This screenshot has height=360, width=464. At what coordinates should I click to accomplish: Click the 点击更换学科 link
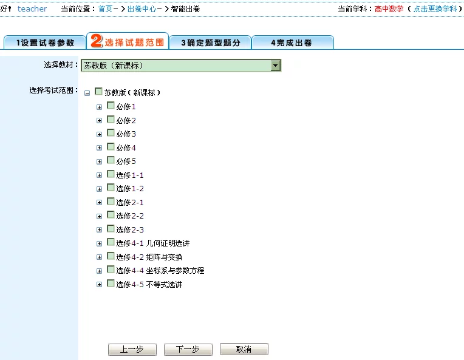coord(435,9)
